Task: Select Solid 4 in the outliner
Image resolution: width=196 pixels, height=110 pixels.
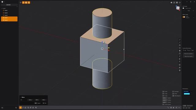Action: [x=9, y=13]
